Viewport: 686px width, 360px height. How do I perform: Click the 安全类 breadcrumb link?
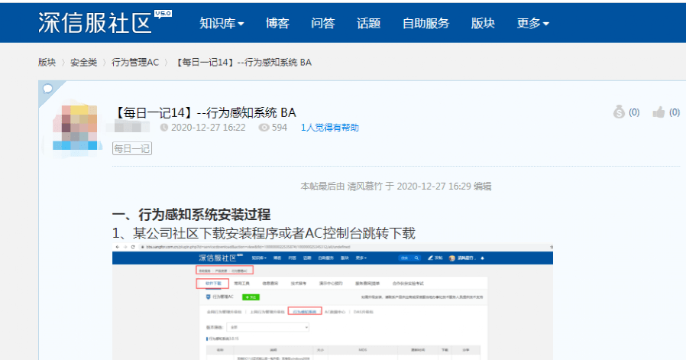tap(83, 62)
